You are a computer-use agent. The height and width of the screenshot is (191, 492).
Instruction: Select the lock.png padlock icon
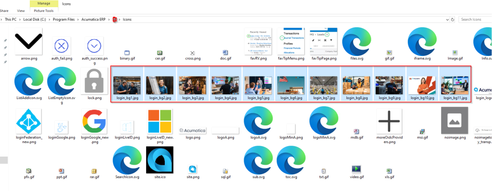pos(94,81)
